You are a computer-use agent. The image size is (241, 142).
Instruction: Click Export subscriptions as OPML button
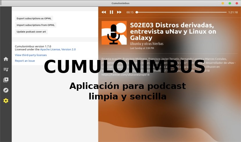[34, 18]
